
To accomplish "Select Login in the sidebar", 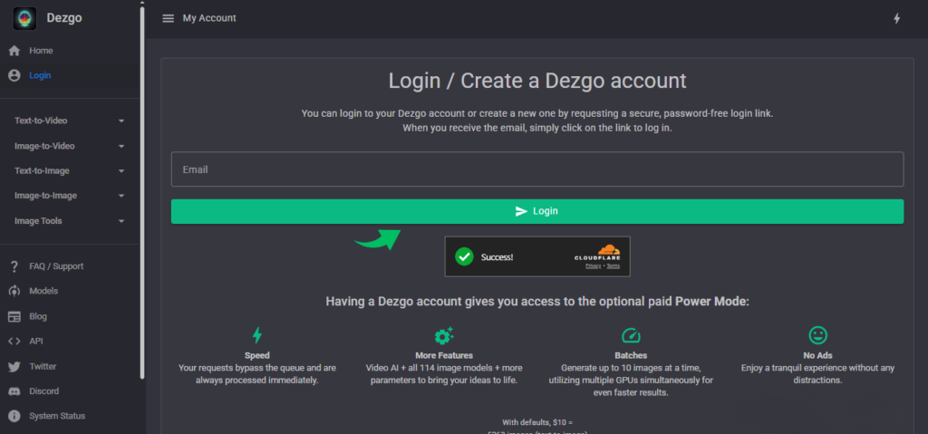I will pos(70,76).
